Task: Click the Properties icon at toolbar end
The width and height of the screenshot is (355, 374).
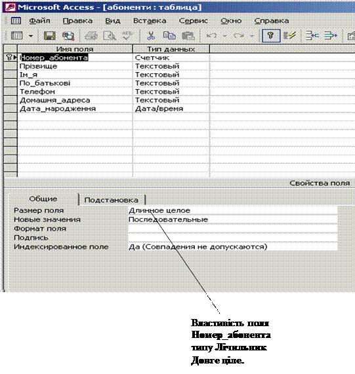Action: [351, 36]
